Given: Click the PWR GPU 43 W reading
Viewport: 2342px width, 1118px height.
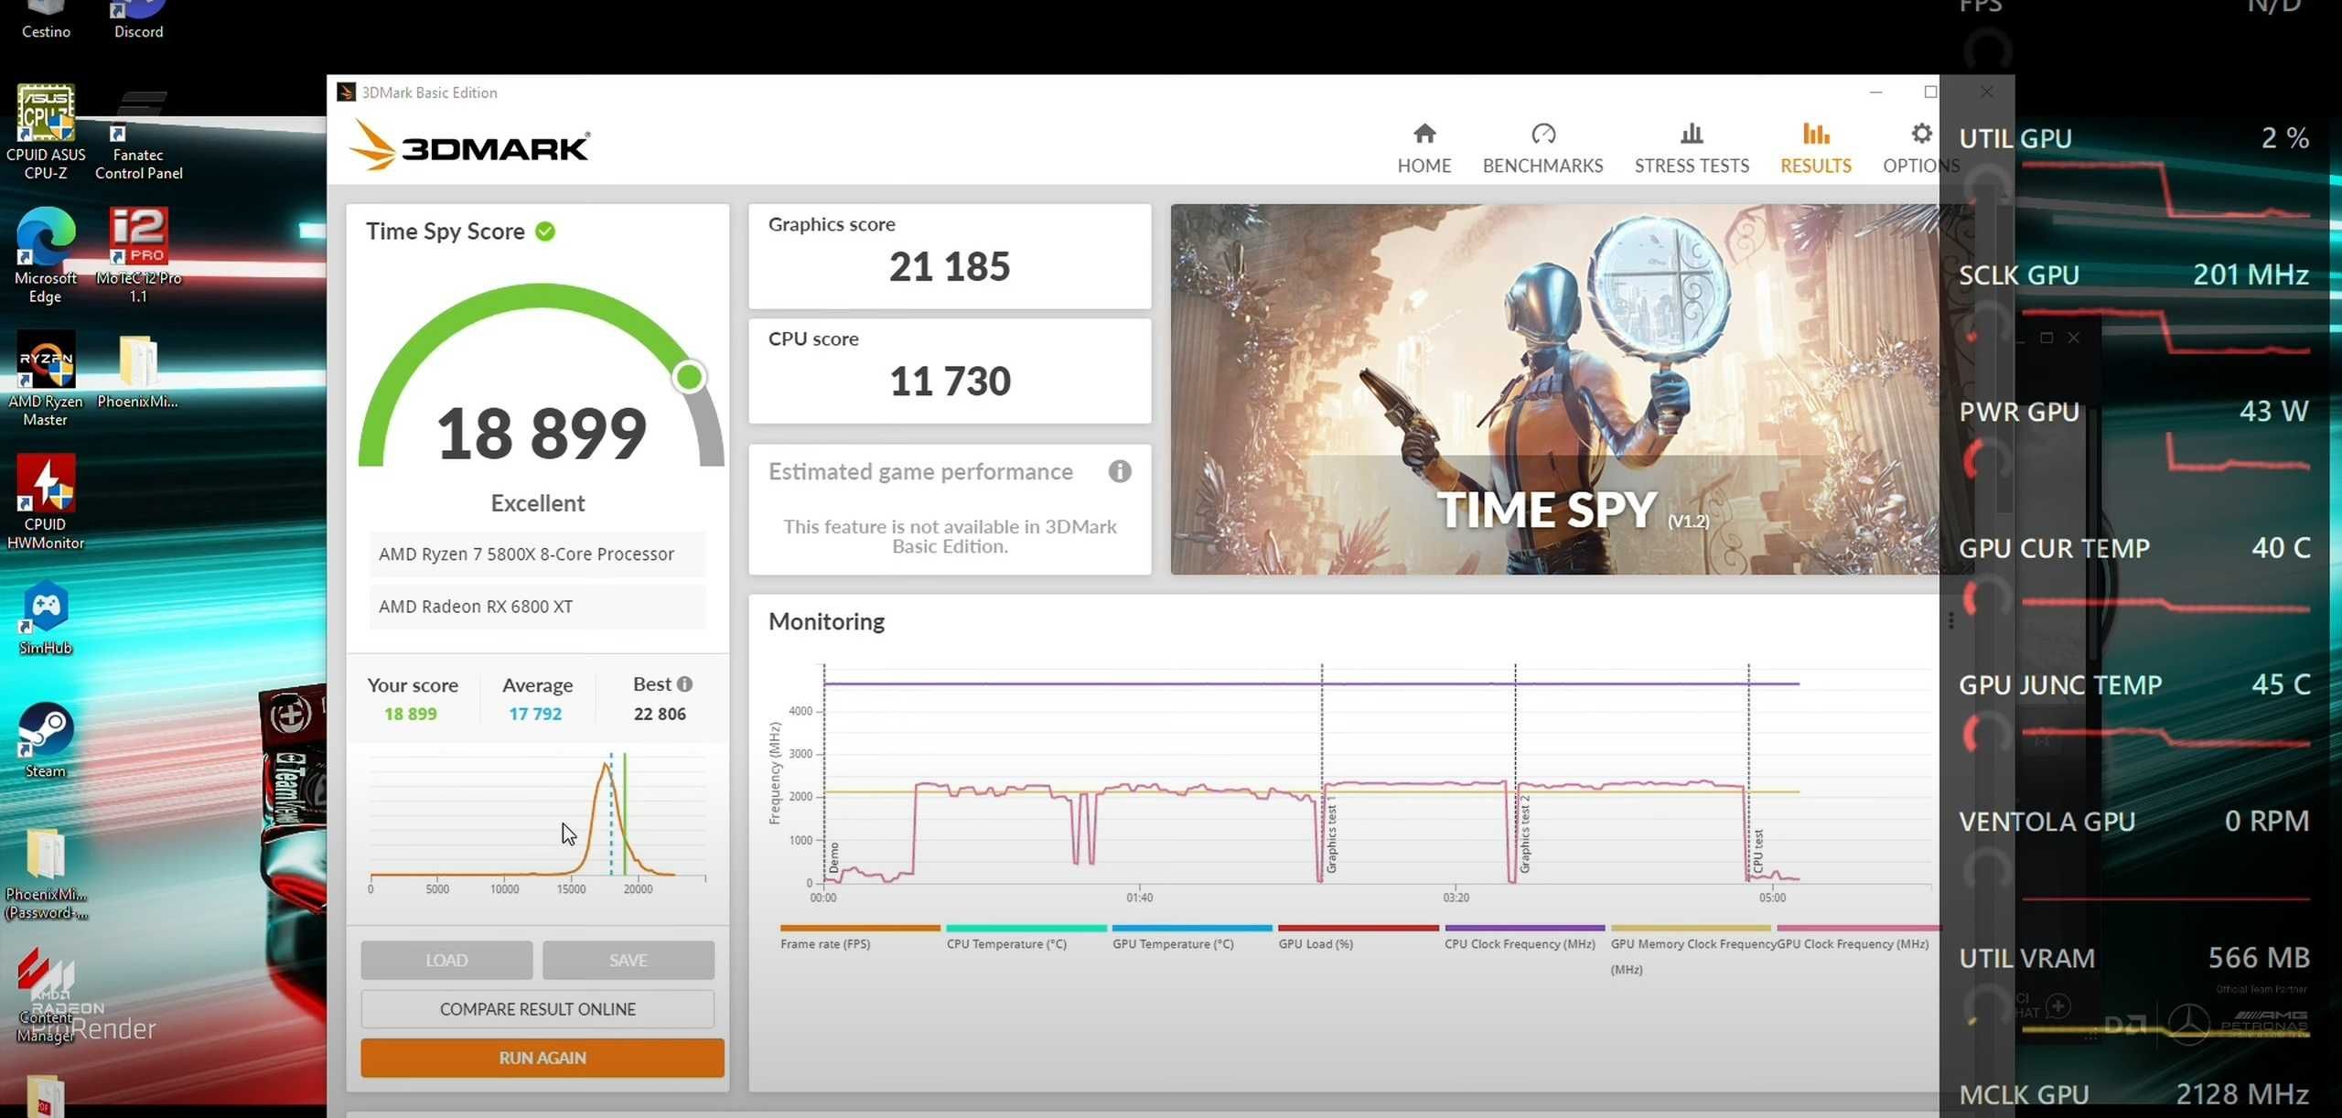Looking at the screenshot, I should (2134, 411).
